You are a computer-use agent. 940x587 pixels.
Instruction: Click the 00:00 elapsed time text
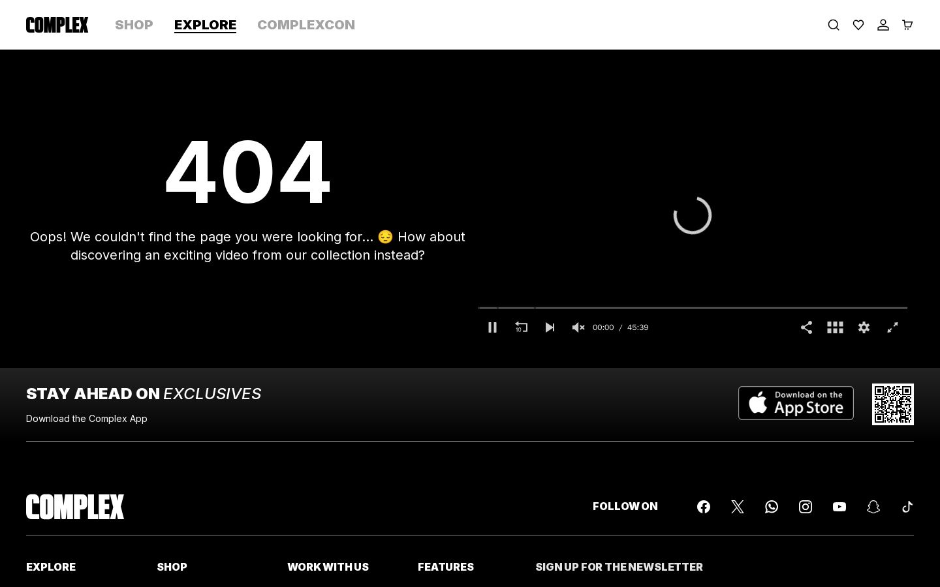(603, 327)
